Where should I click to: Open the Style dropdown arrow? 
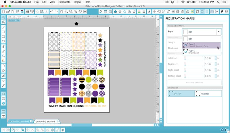coord(218,32)
